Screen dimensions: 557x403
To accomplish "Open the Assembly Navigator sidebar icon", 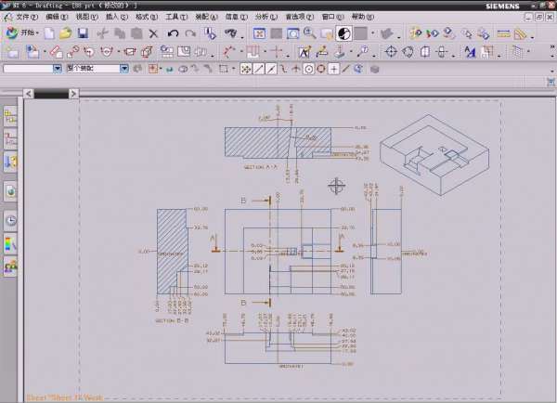I will (11, 115).
